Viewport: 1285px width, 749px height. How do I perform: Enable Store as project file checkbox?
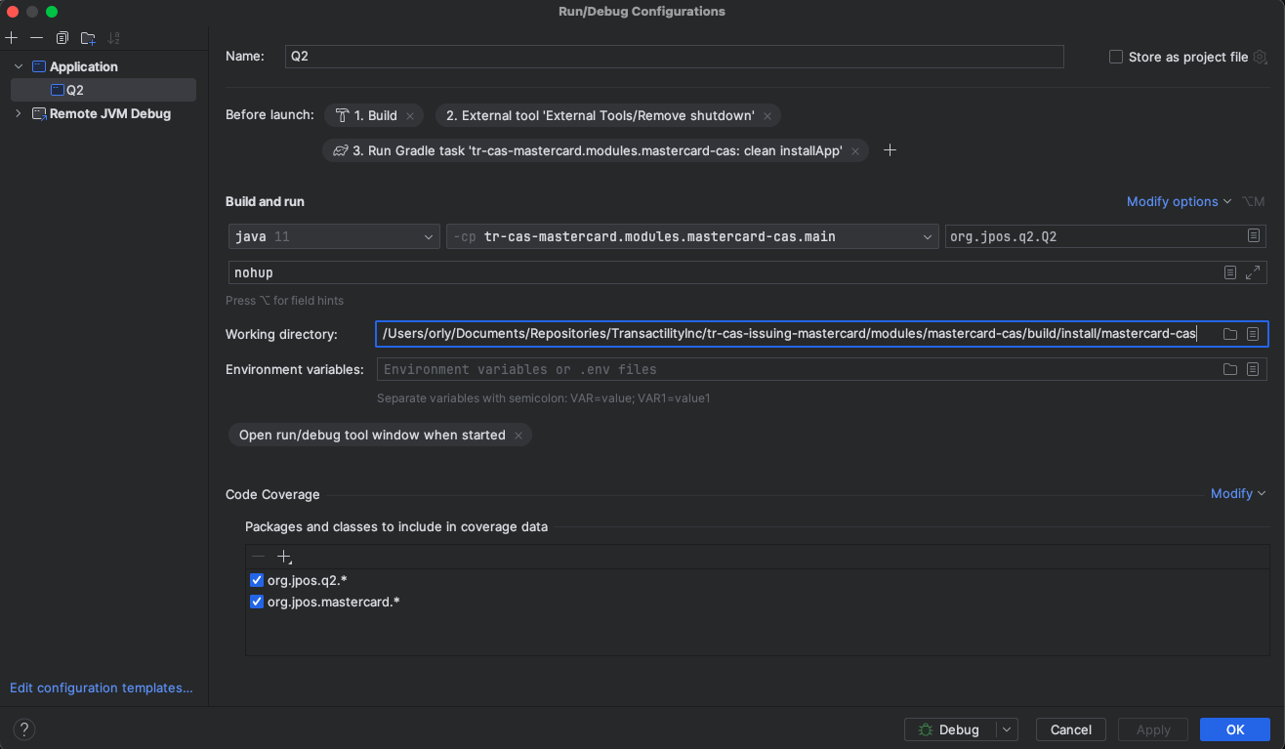point(1116,58)
